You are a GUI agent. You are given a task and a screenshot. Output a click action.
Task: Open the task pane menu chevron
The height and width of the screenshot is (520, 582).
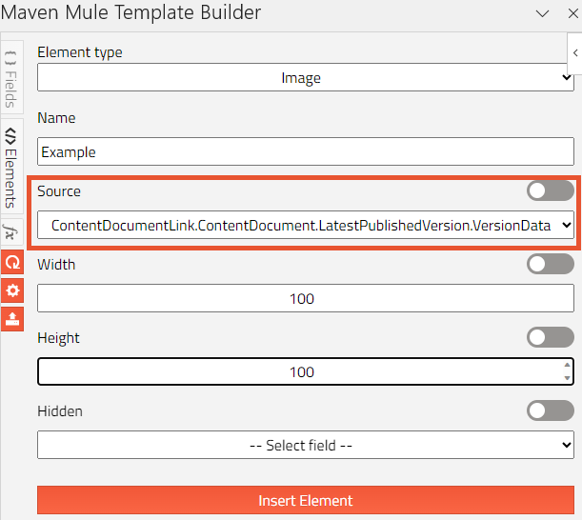(x=542, y=14)
